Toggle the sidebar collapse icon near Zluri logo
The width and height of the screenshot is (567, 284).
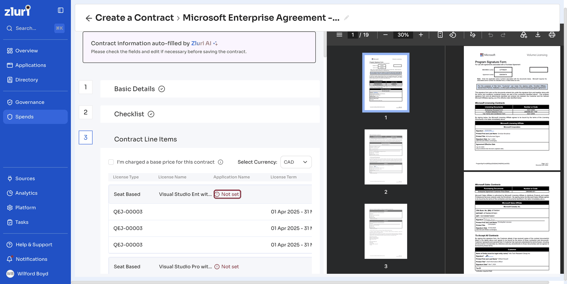(61, 10)
